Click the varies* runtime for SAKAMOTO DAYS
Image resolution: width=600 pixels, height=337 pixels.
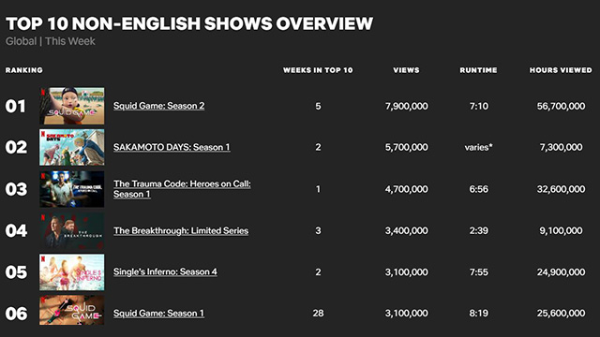[x=479, y=147]
